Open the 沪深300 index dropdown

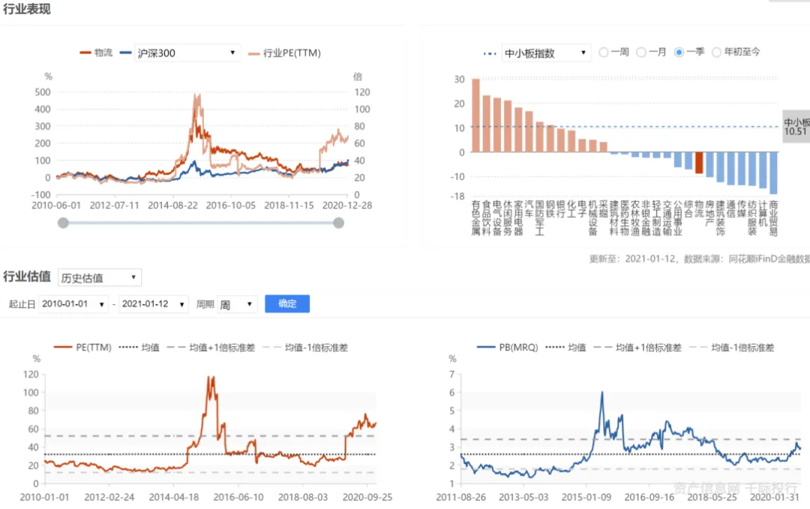tap(187, 53)
